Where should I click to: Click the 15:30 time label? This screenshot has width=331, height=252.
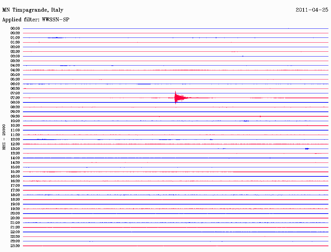click(x=15, y=172)
